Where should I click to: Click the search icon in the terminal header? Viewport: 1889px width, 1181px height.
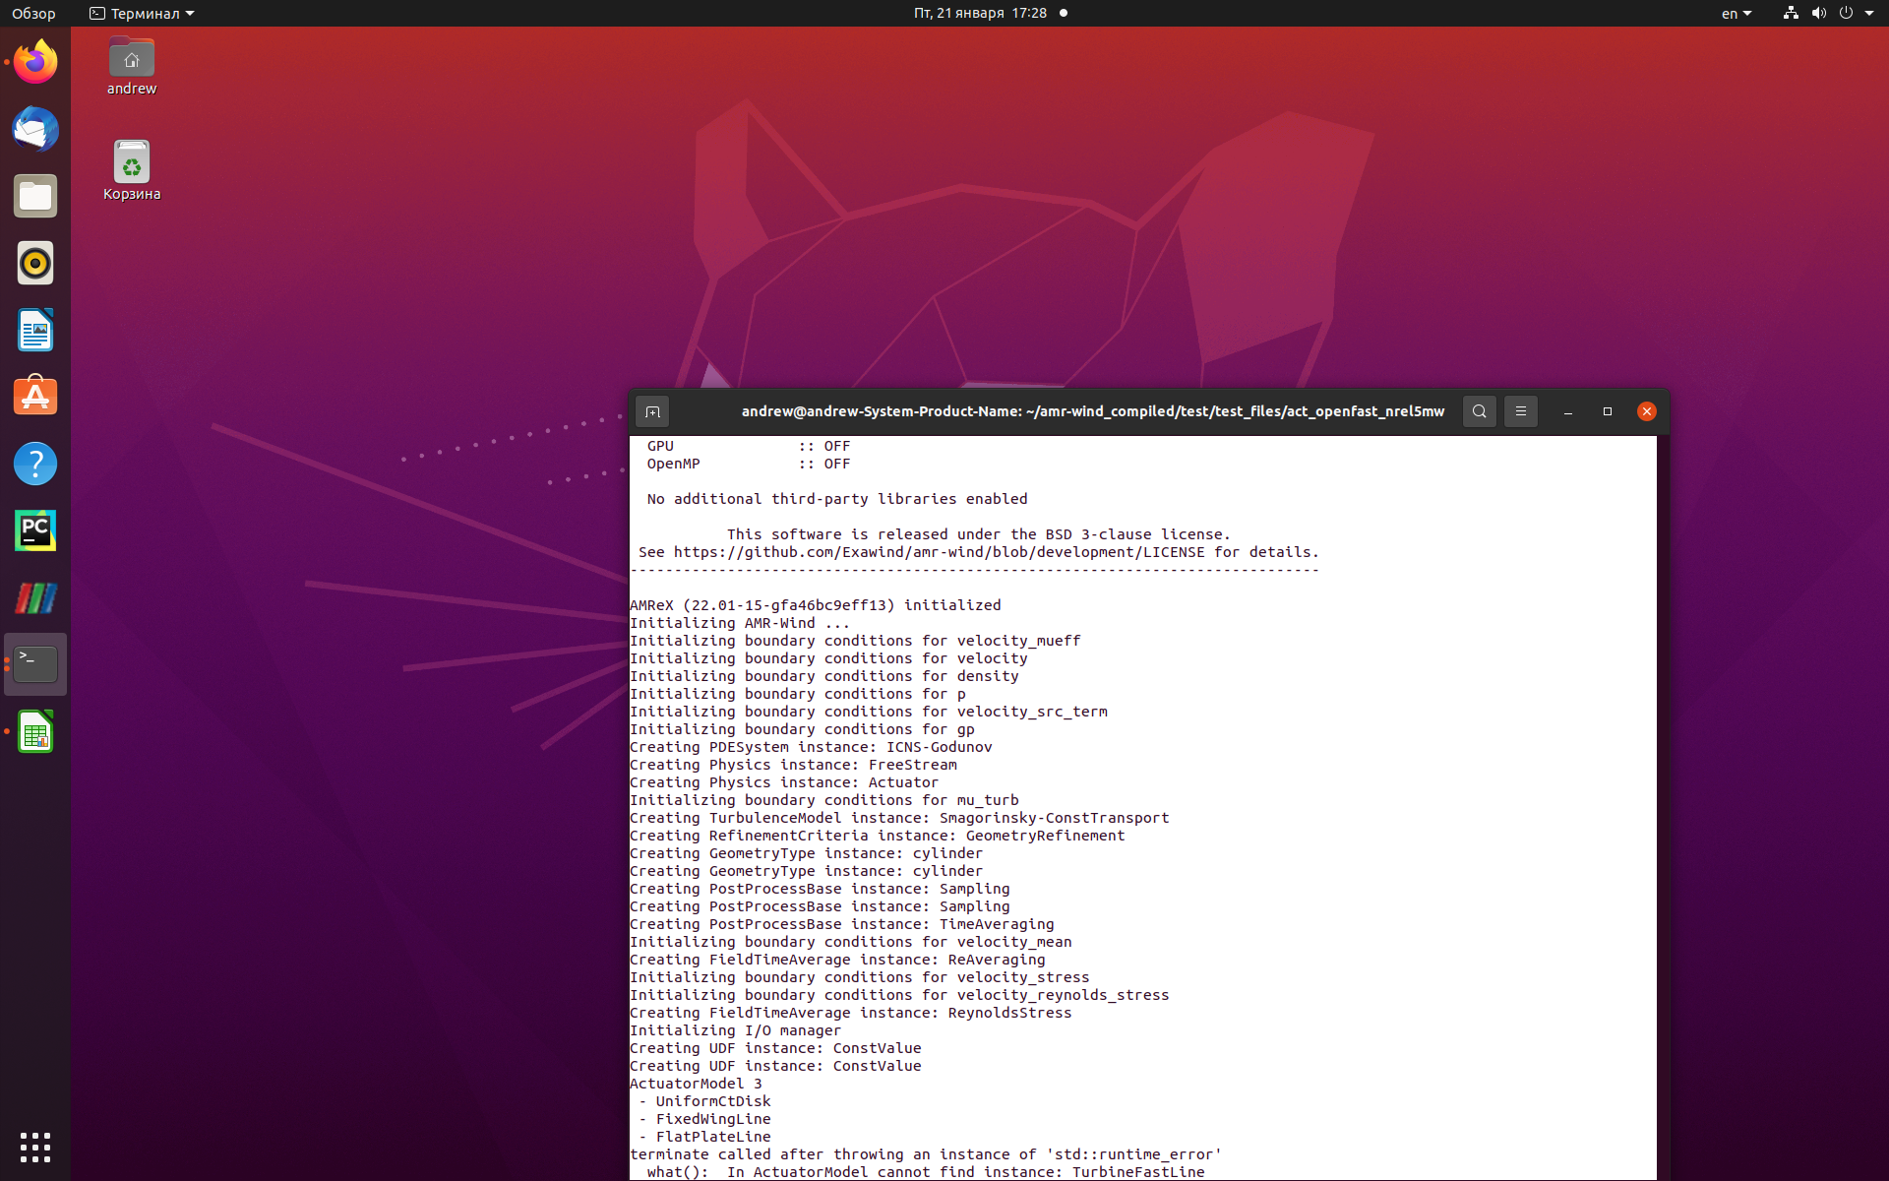click(1479, 411)
